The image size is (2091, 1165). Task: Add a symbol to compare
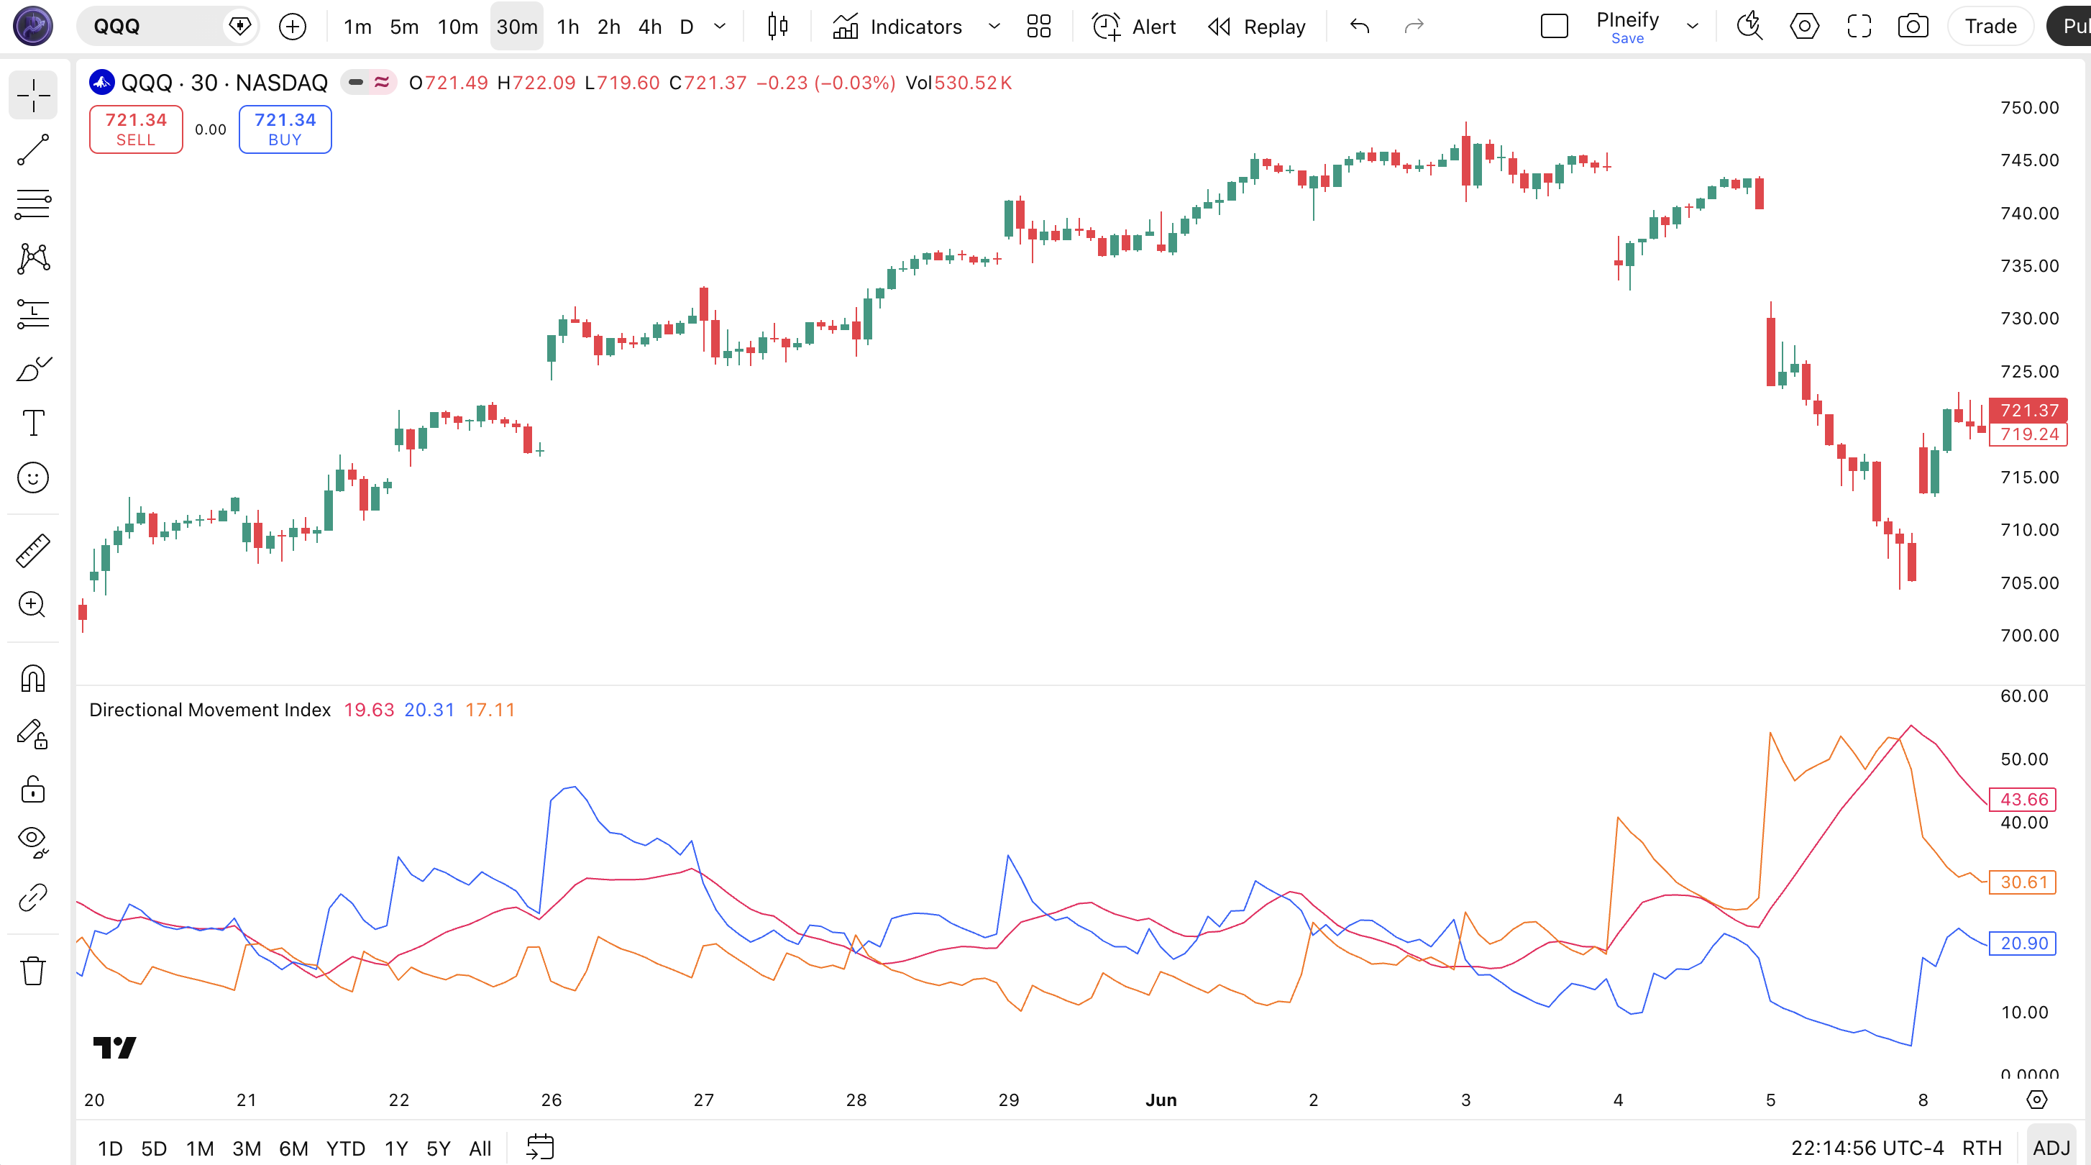(292, 27)
